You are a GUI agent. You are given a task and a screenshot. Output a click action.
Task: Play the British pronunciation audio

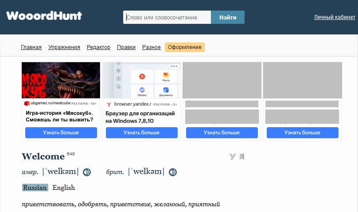(173, 172)
